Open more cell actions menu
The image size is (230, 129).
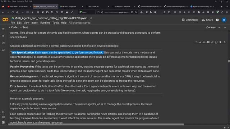click(x=224, y=42)
